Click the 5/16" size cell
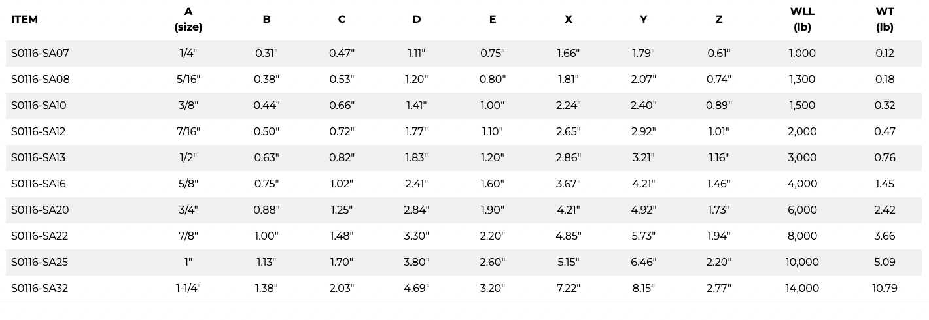 pyautogui.click(x=188, y=79)
